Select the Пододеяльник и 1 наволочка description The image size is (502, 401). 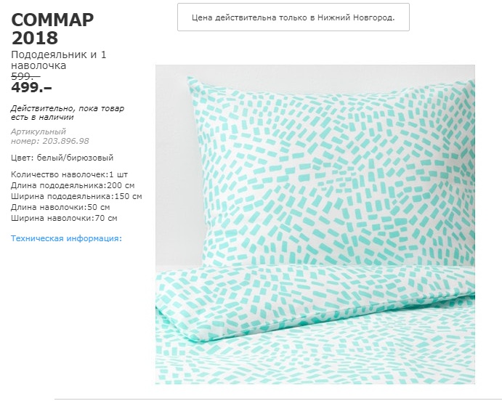[x=59, y=60]
